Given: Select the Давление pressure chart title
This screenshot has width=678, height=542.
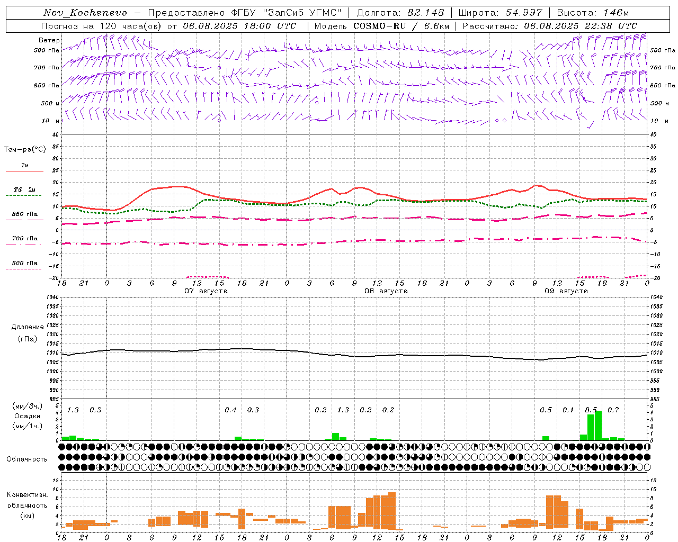Looking at the screenshot, I should (28, 327).
